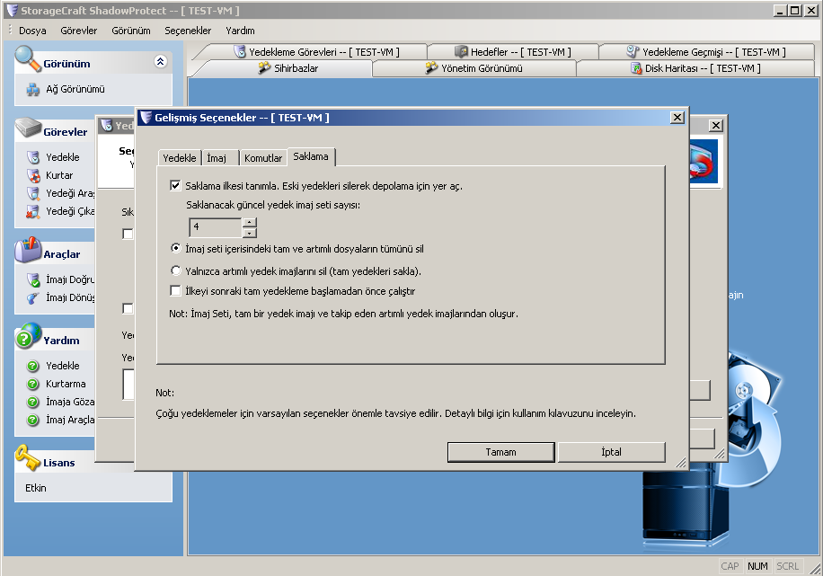823x576 pixels.
Task: Click the Yedeği Araştır icon in sidebar
Action: click(x=33, y=193)
